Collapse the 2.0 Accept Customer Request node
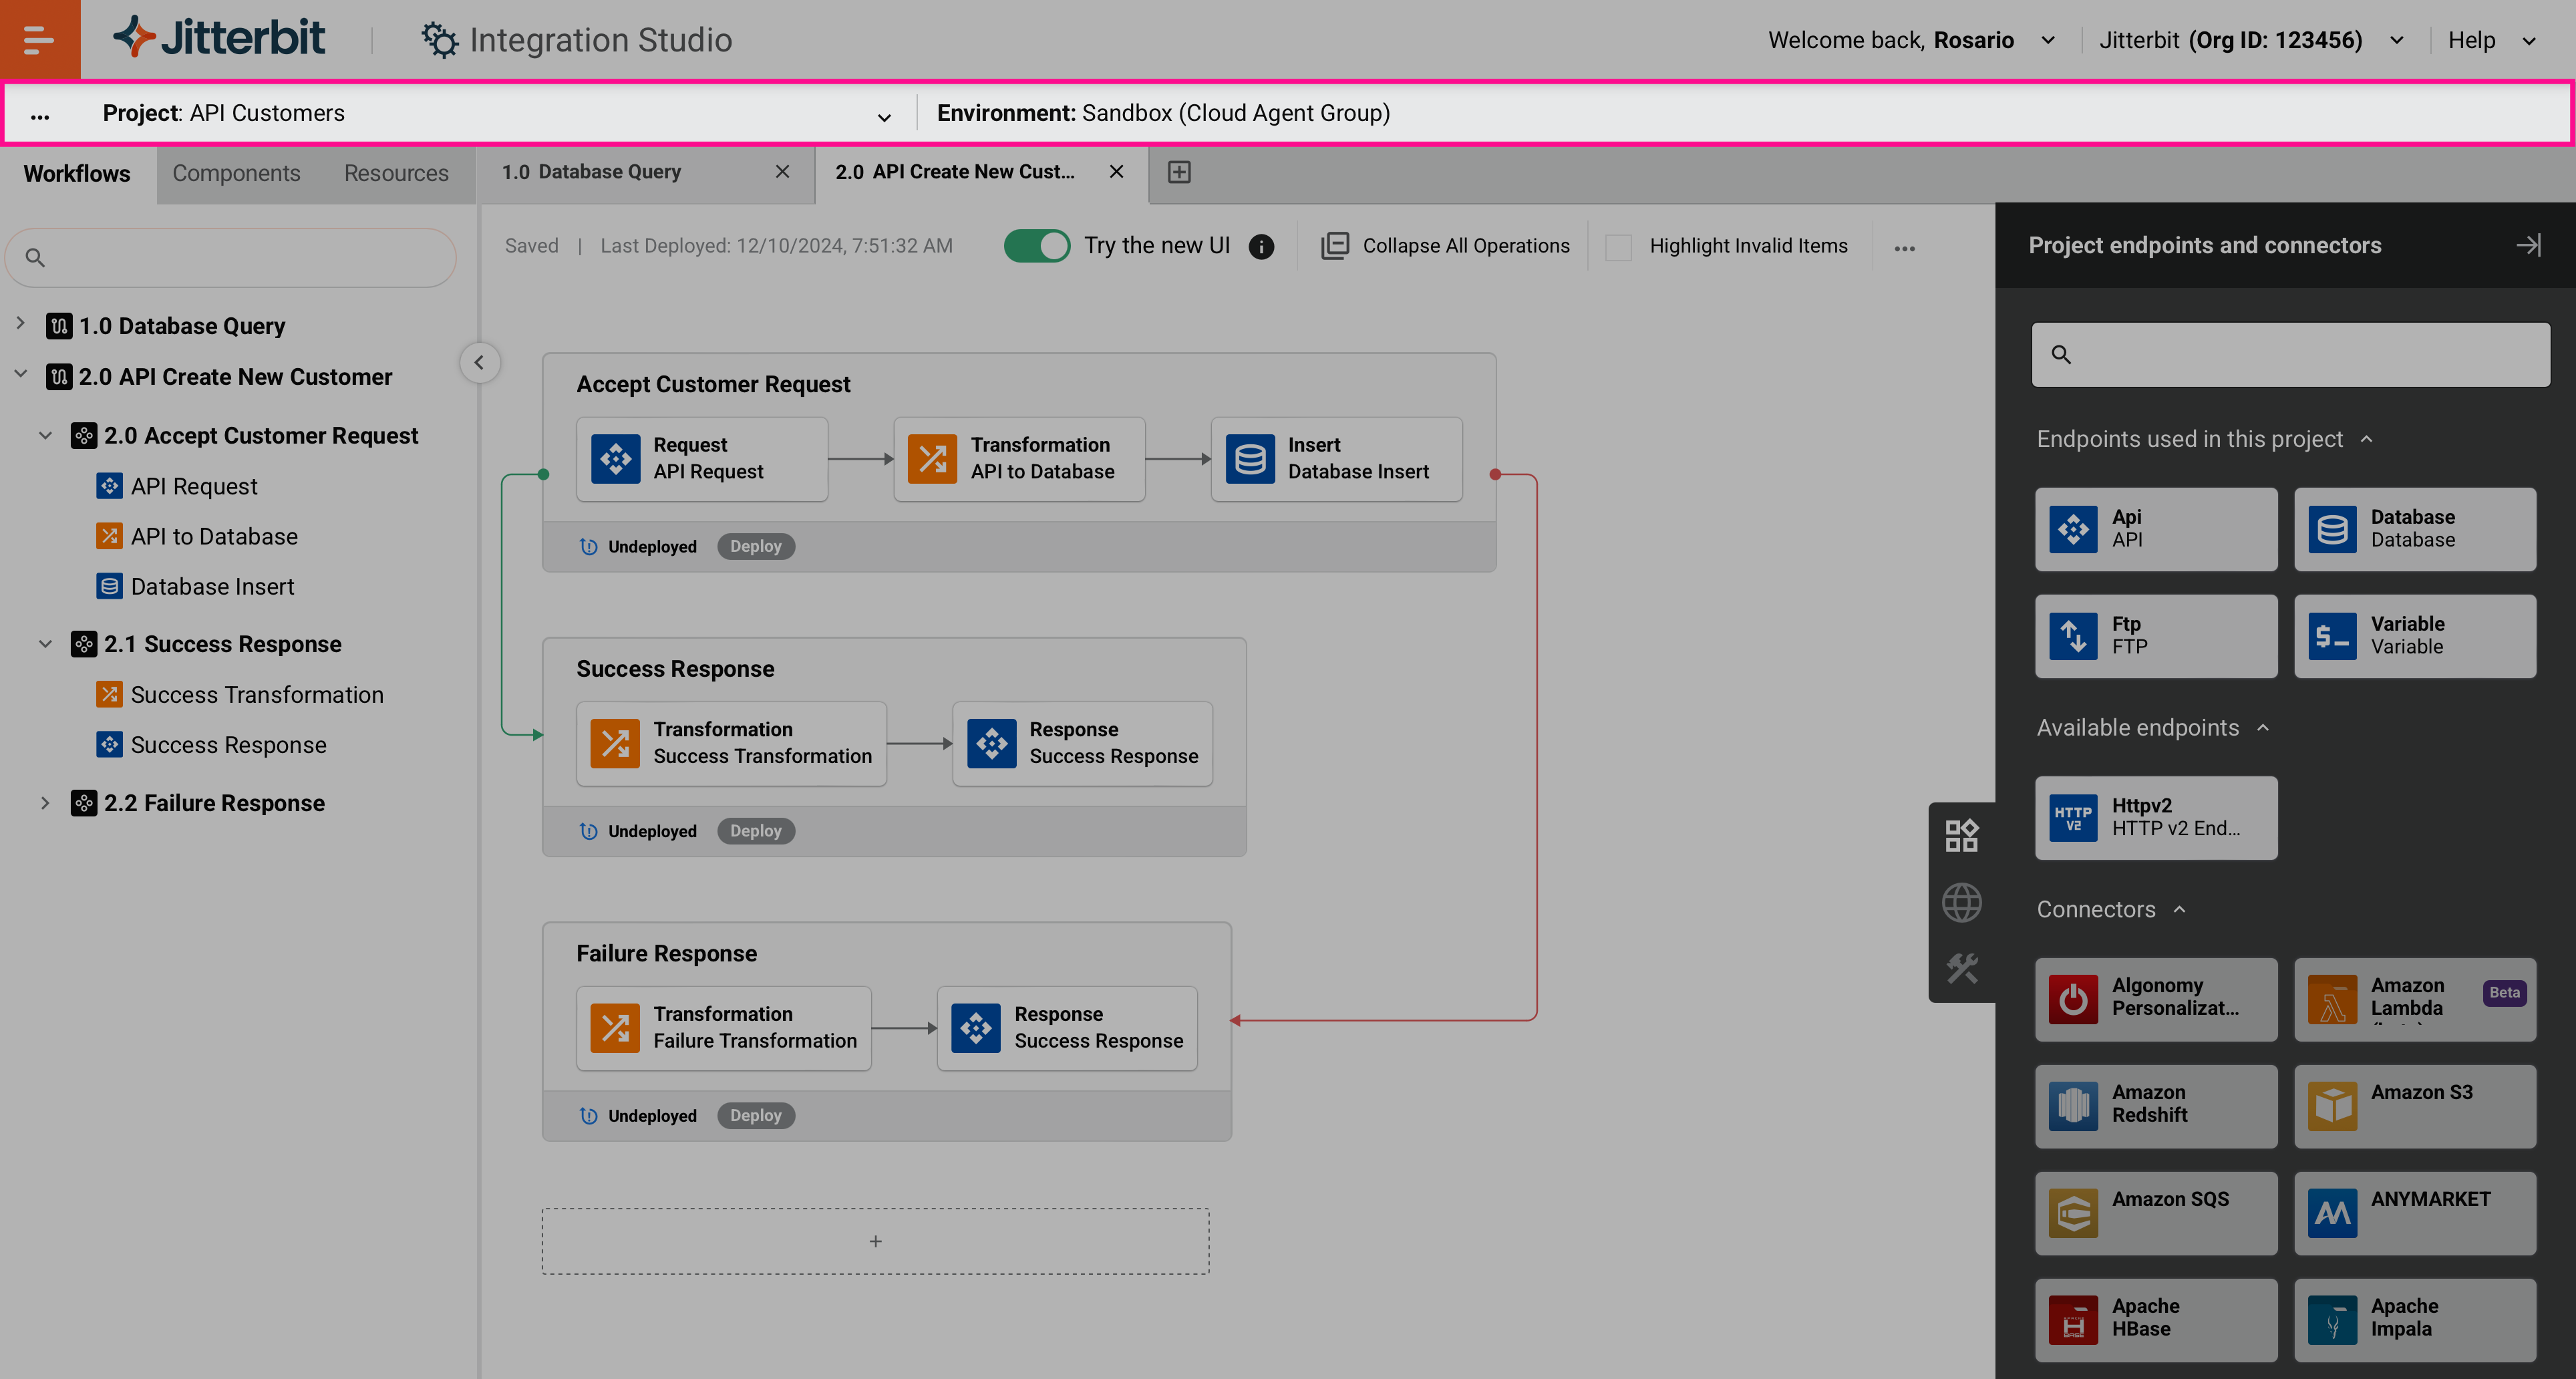 [45, 435]
